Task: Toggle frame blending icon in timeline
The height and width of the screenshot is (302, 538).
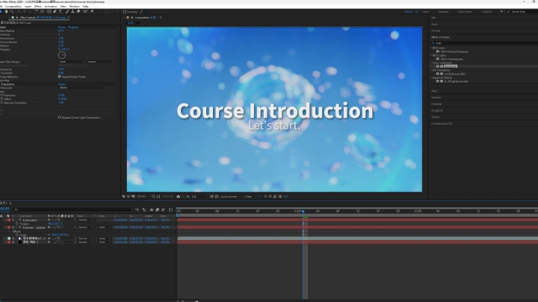Action: 157,210
